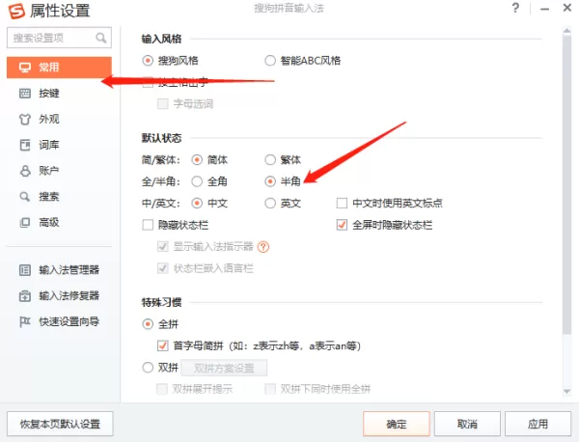The image size is (579, 442).
Task: Select 简体 radio option
Action: coord(197,160)
